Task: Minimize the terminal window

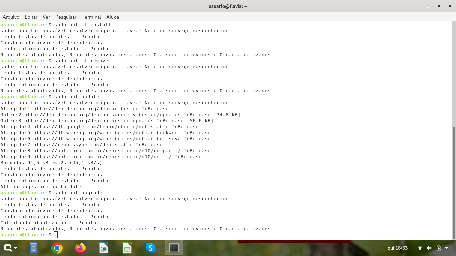Action: pyautogui.click(x=427, y=6)
